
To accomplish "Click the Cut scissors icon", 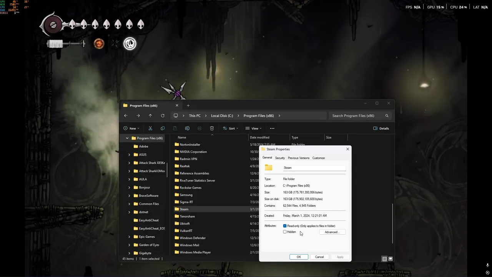I will tap(150, 128).
